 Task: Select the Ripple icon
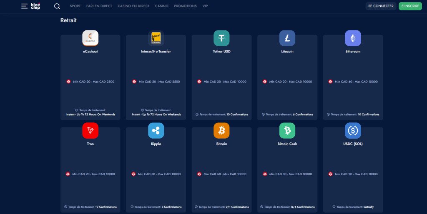156,130
